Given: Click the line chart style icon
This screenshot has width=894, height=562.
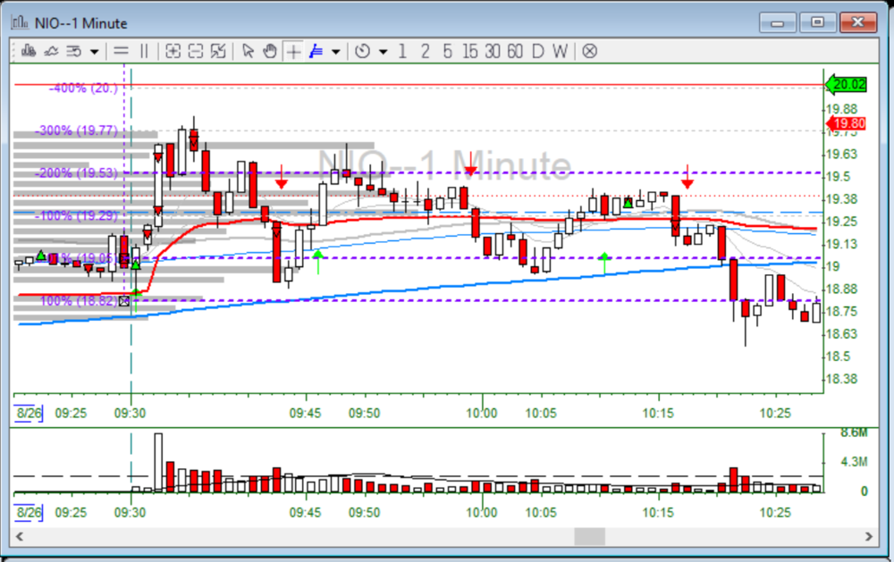Looking at the screenshot, I should [x=51, y=51].
